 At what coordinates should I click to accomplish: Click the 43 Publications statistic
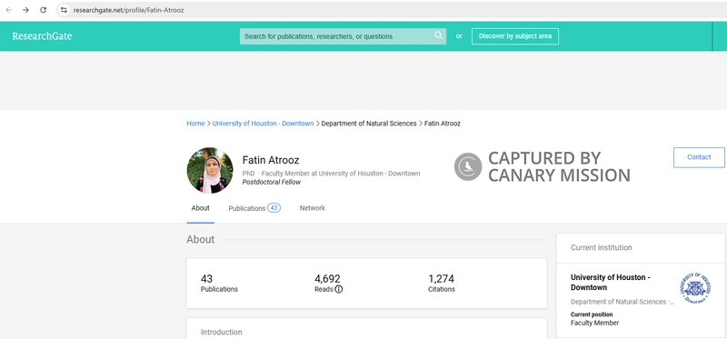click(219, 284)
